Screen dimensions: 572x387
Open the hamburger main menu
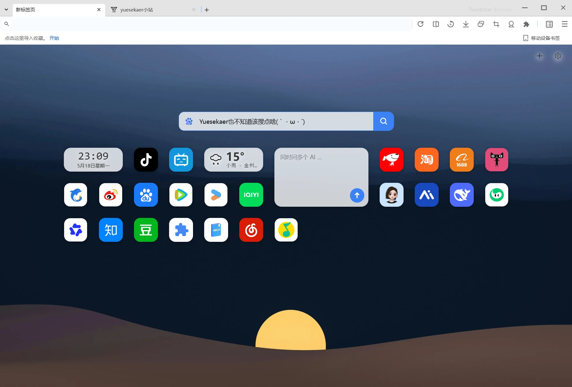coord(565,24)
